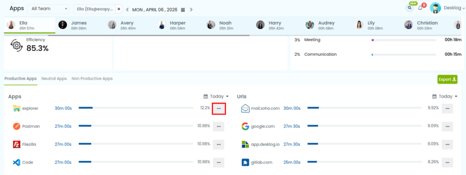Open the search icon marked NEW
The width and height of the screenshot is (466, 175).
tap(410, 8)
